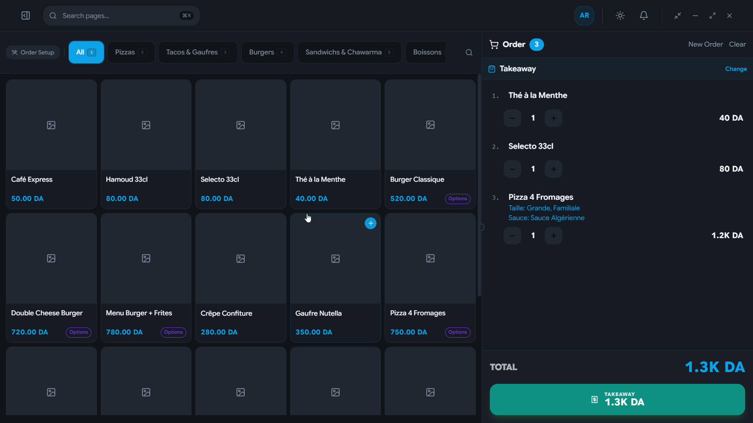
Task: Click Burger Classique card image icon
Action: (x=430, y=125)
